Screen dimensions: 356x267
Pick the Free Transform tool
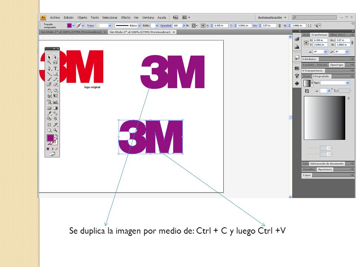(55, 96)
